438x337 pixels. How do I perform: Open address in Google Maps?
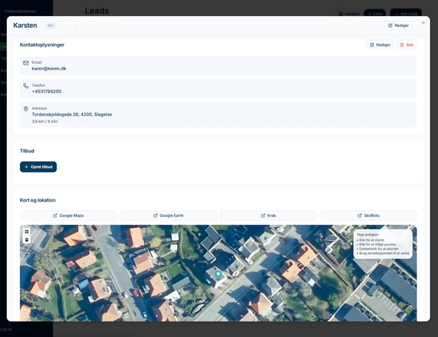[x=68, y=216]
